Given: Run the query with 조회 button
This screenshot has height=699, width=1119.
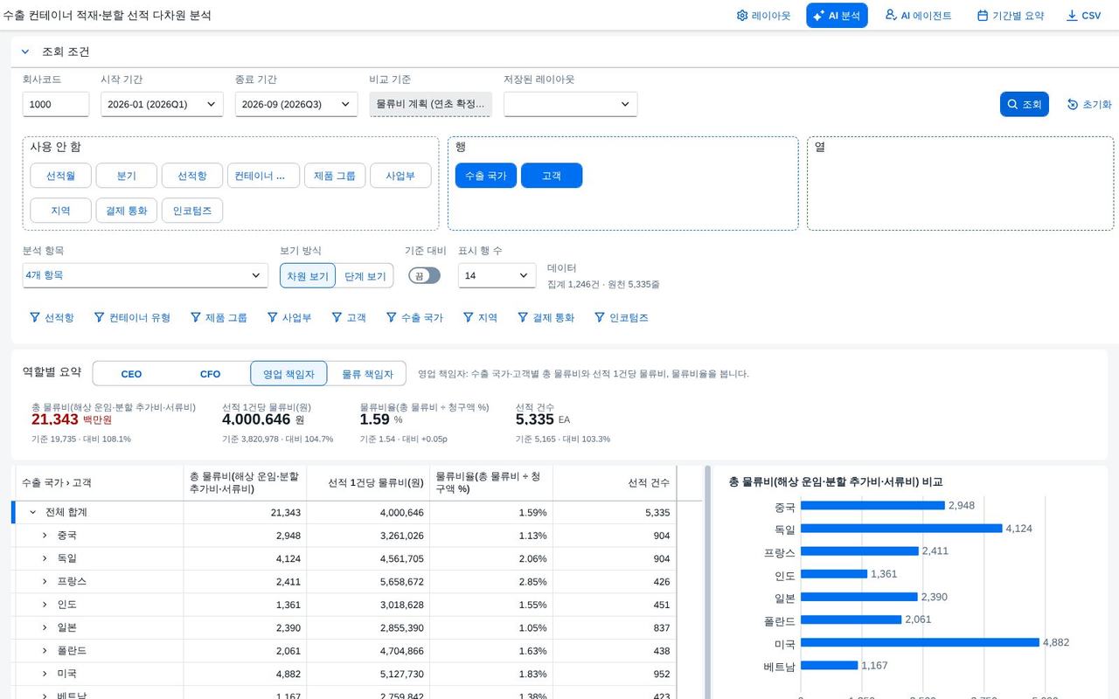Looking at the screenshot, I should point(1024,104).
